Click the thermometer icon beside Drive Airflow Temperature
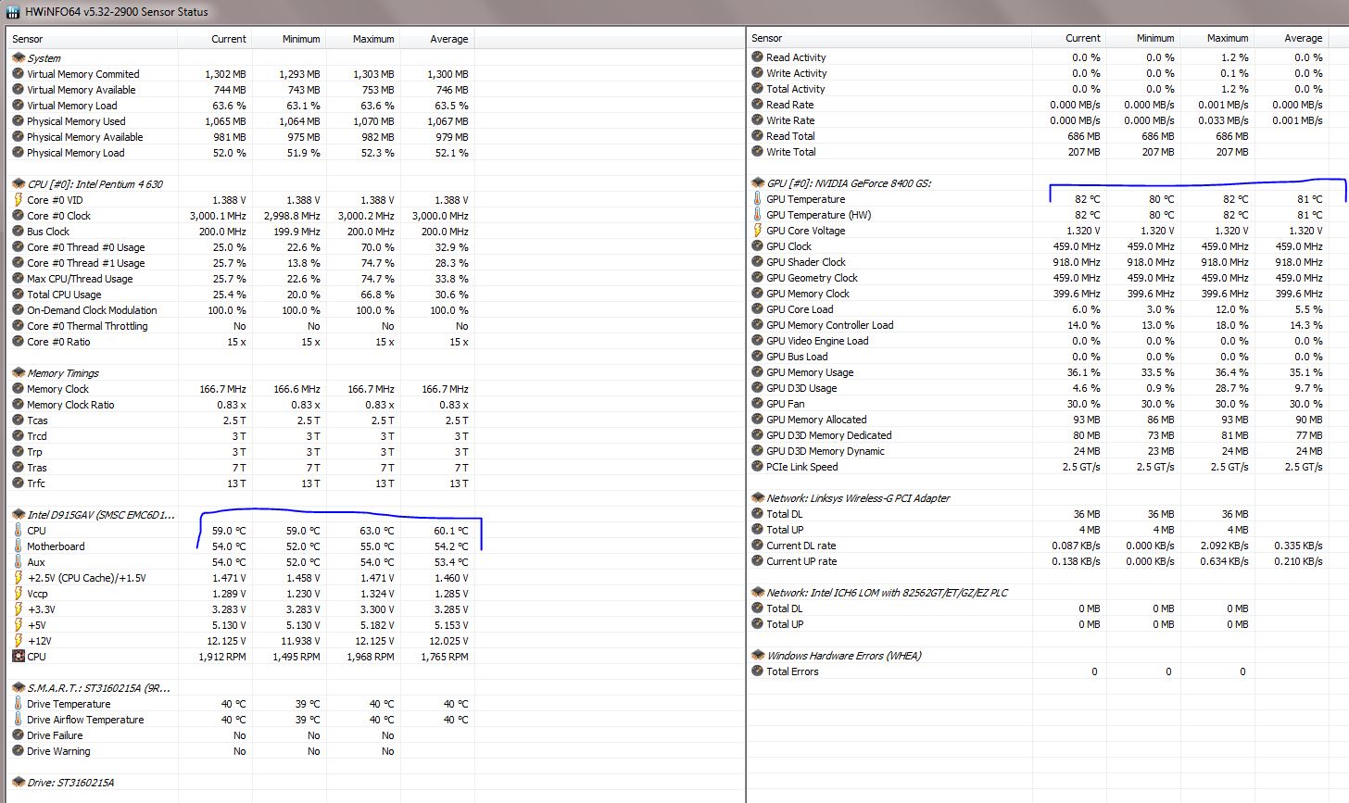Viewport: 1349px width, 803px height. 18,720
